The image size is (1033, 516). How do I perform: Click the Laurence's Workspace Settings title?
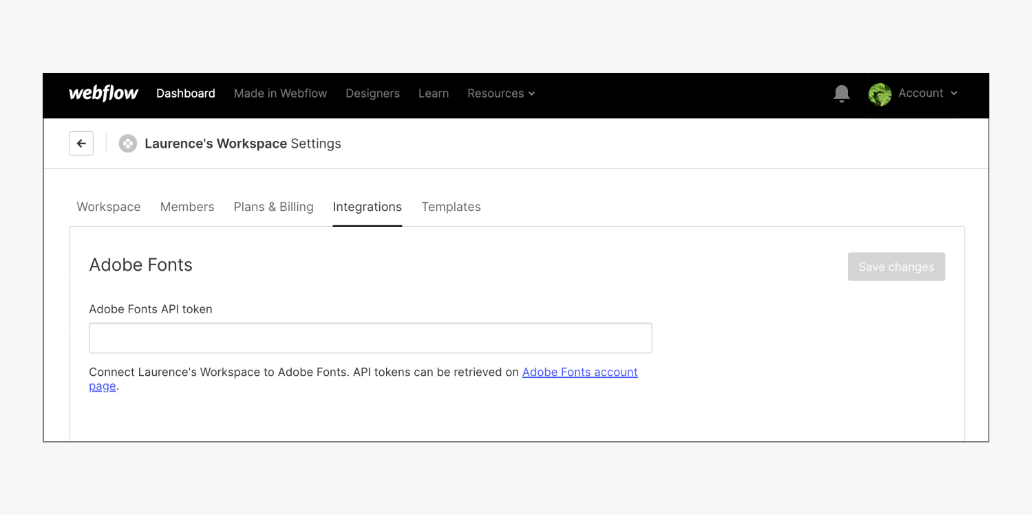click(243, 144)
